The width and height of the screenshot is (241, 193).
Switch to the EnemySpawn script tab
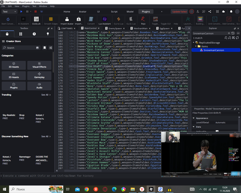tap(115, 28)
